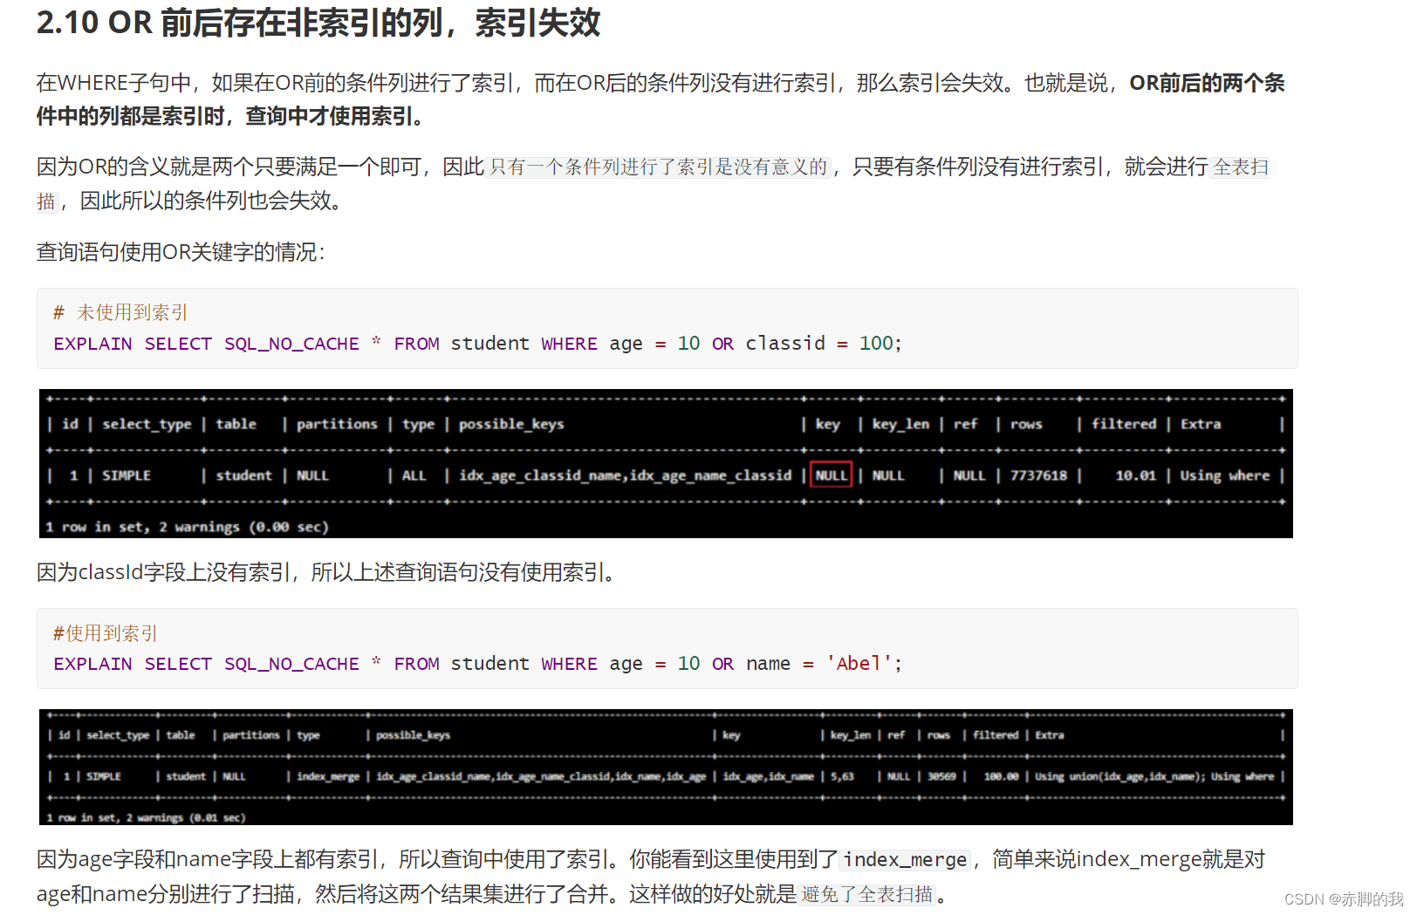Click the key value "idx_age,idx_name" in the second result
The height and width of the screenshot is (915, 1417).
pyautogui.click(x=768, y=776)
